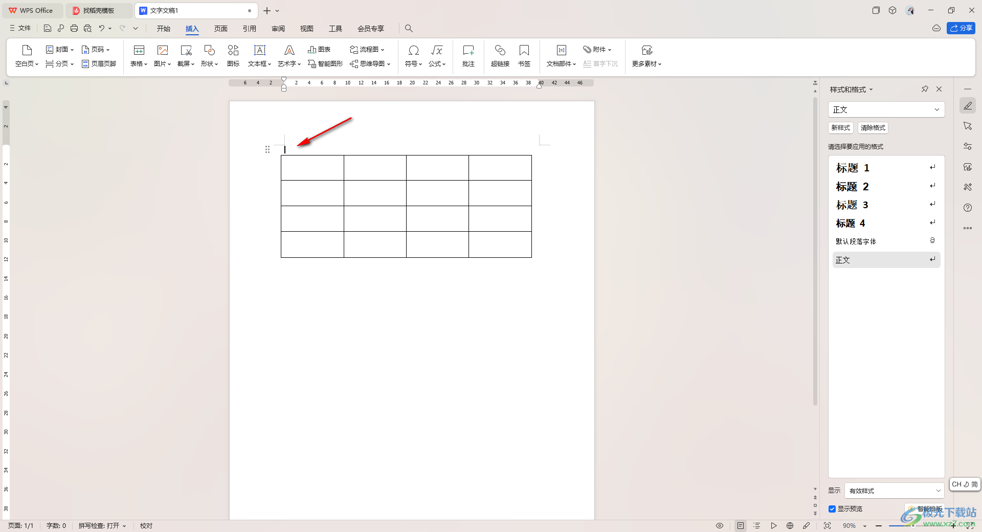Open the 文件 menu
Image resolution: width=982 pixels, height=532 pixels.
pos(20,29)
